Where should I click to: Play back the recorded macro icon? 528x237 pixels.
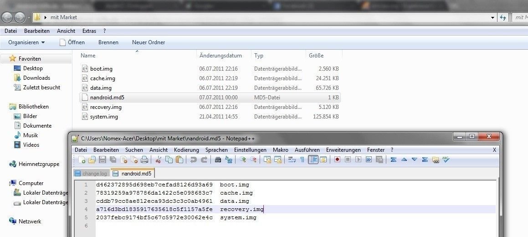[x=358, y=160]
